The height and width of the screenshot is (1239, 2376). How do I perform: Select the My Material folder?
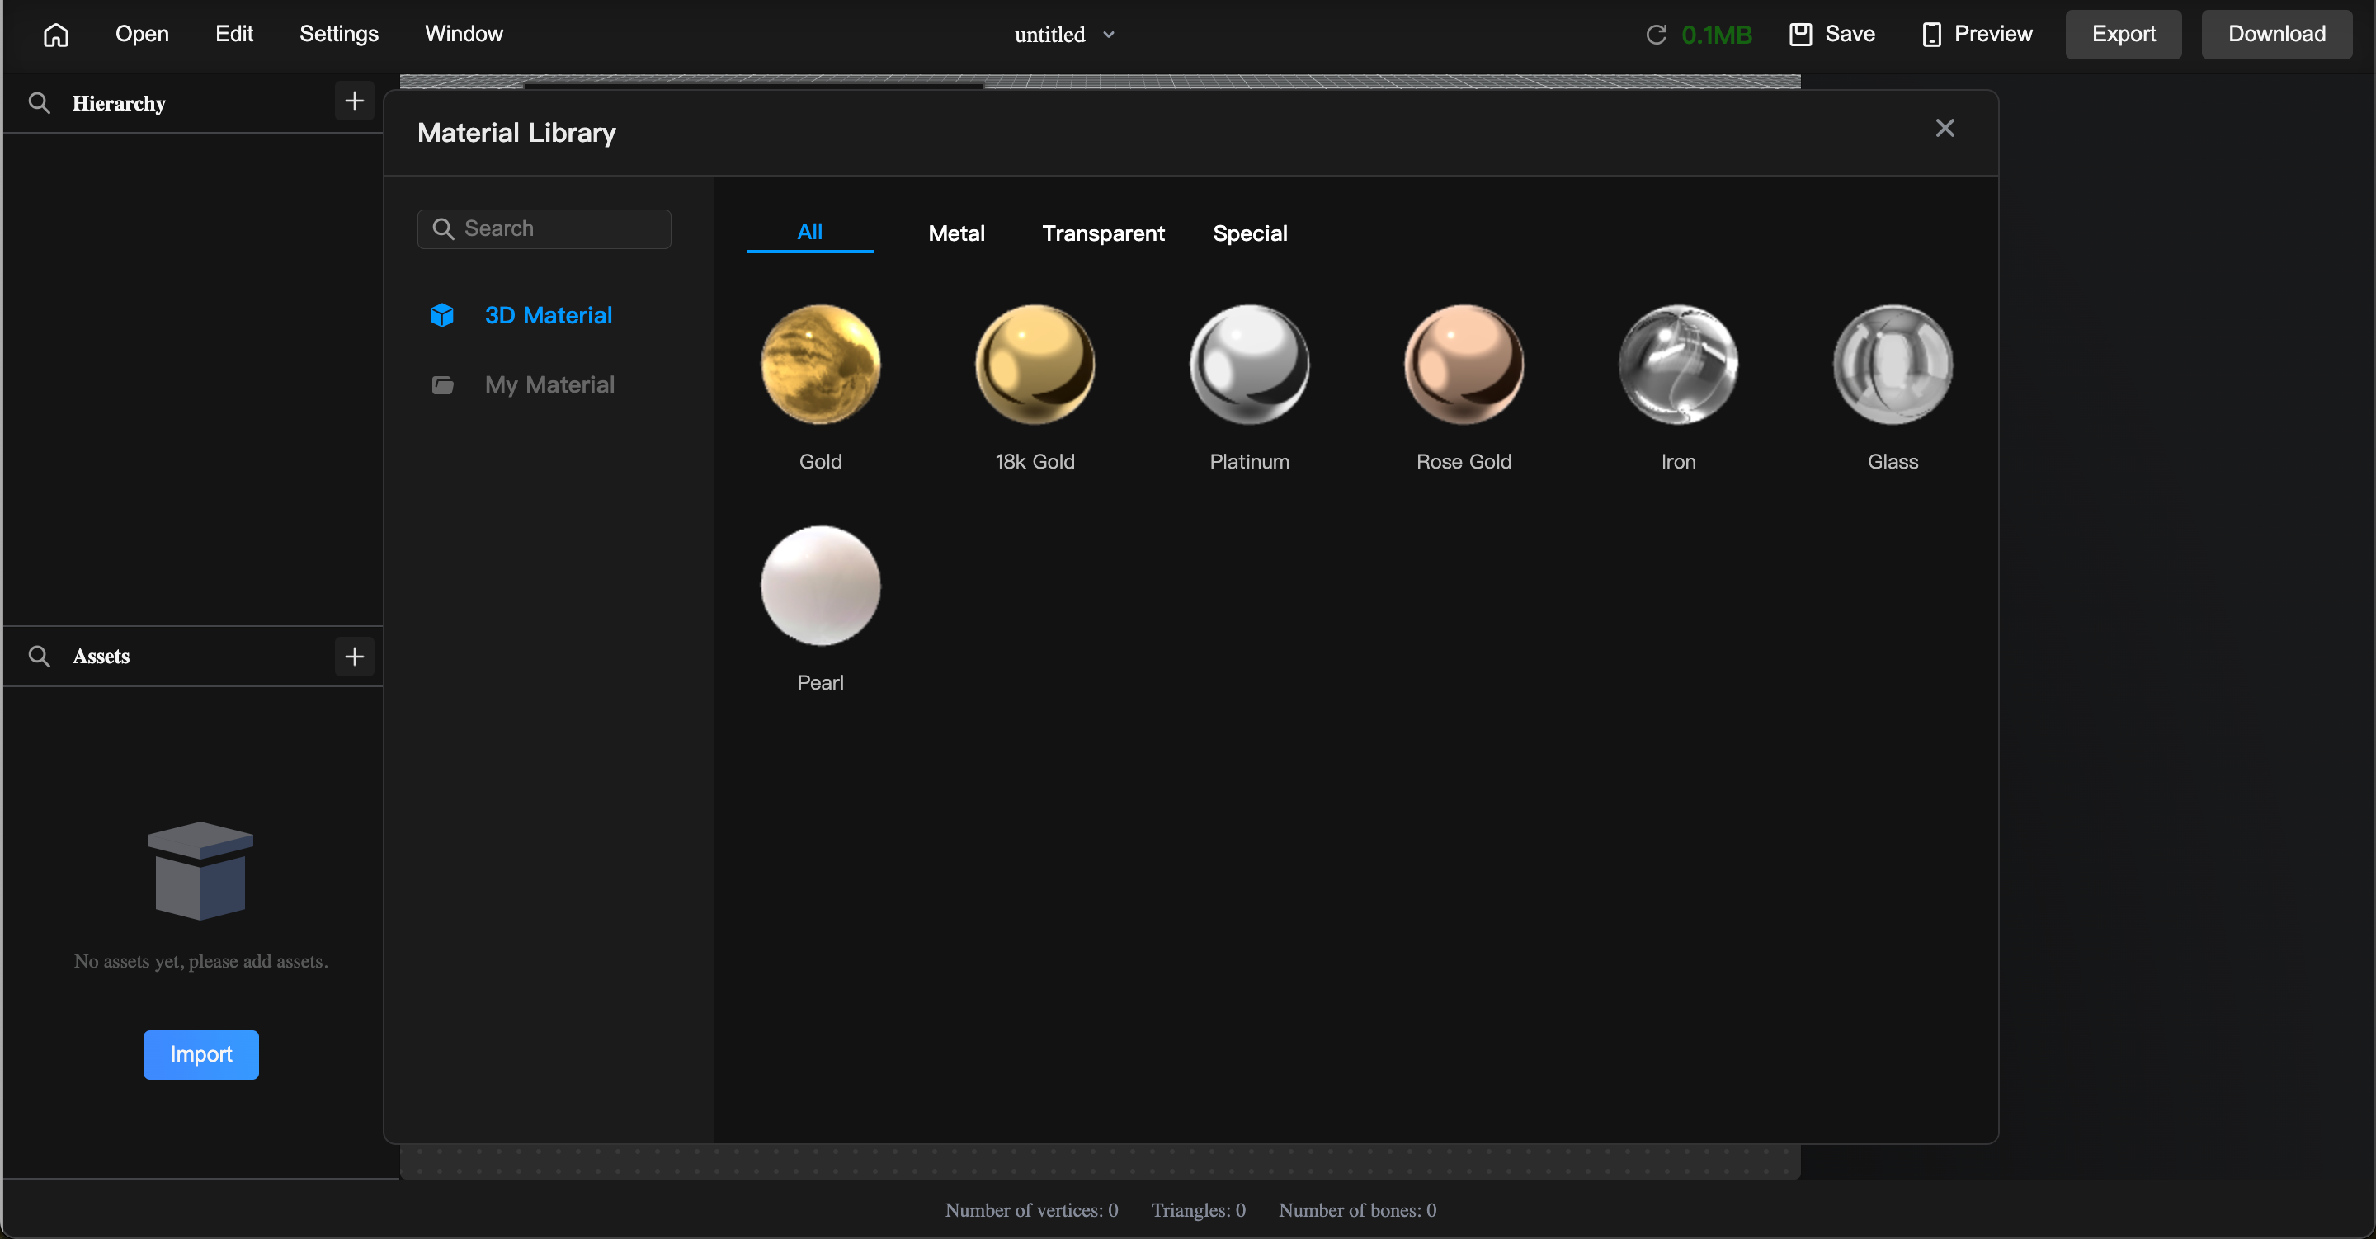click(549, 384)
